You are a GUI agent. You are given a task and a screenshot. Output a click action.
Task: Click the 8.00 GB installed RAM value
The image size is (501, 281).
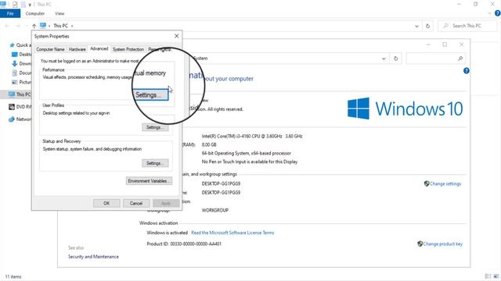209,144
